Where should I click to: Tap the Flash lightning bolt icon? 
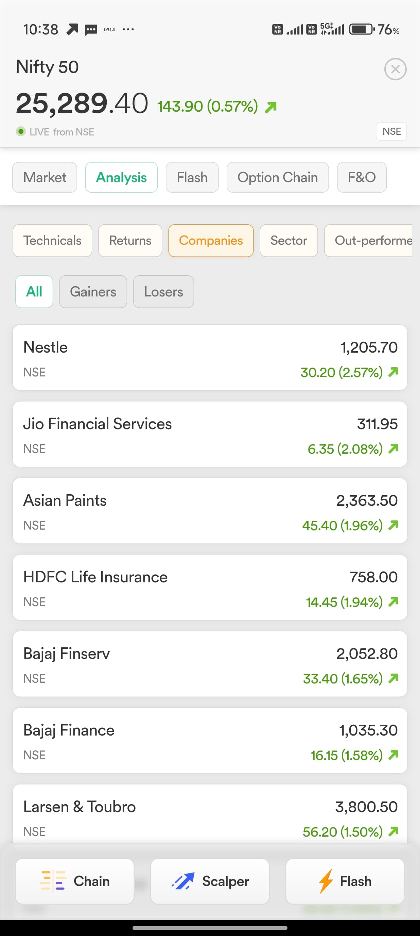pos(325,881)
